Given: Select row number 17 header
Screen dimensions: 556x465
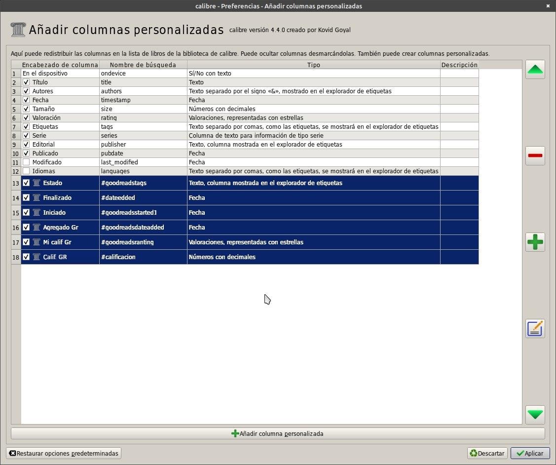Looking at the screenshot, I should [x=16, y=242].
